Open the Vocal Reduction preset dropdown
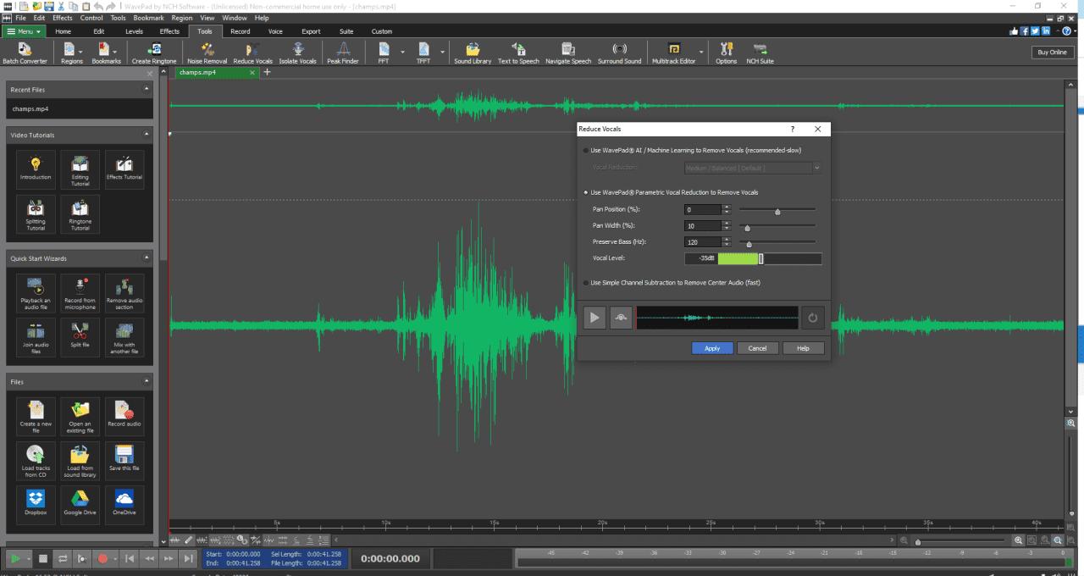This screenshot has height=576, width=1084. [x=816, y=167]
